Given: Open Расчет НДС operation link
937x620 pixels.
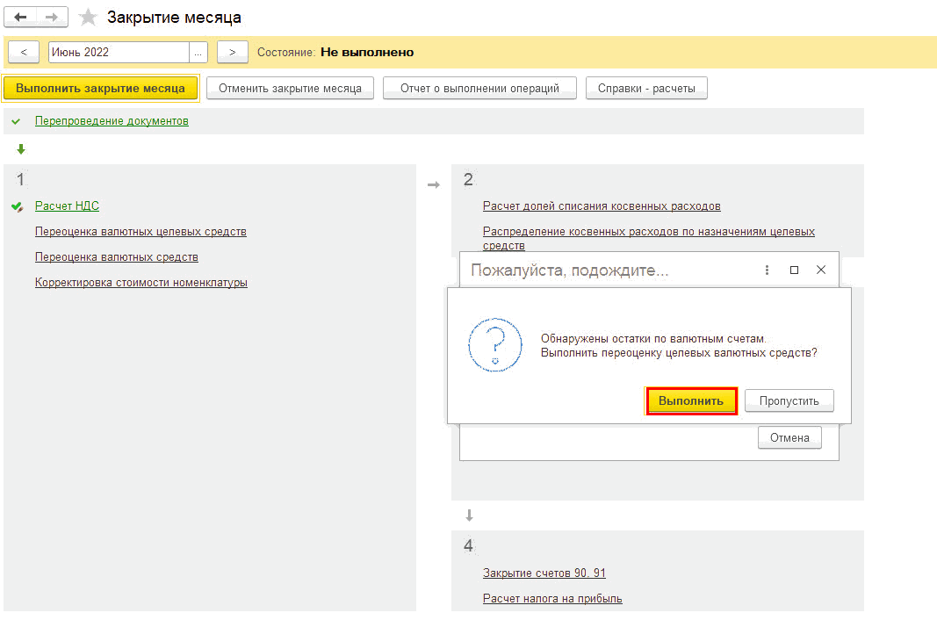Looking at the screenshot, I should [x=67, y=206].
